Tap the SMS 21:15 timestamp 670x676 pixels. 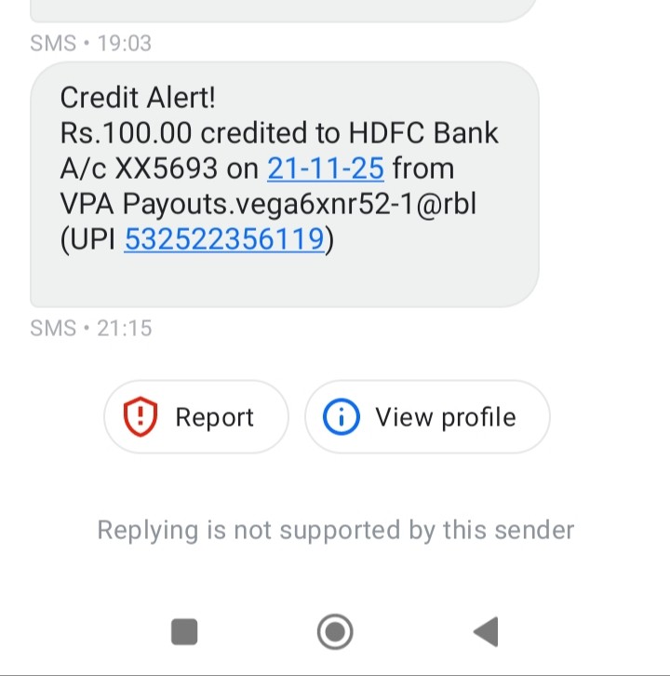91,328
